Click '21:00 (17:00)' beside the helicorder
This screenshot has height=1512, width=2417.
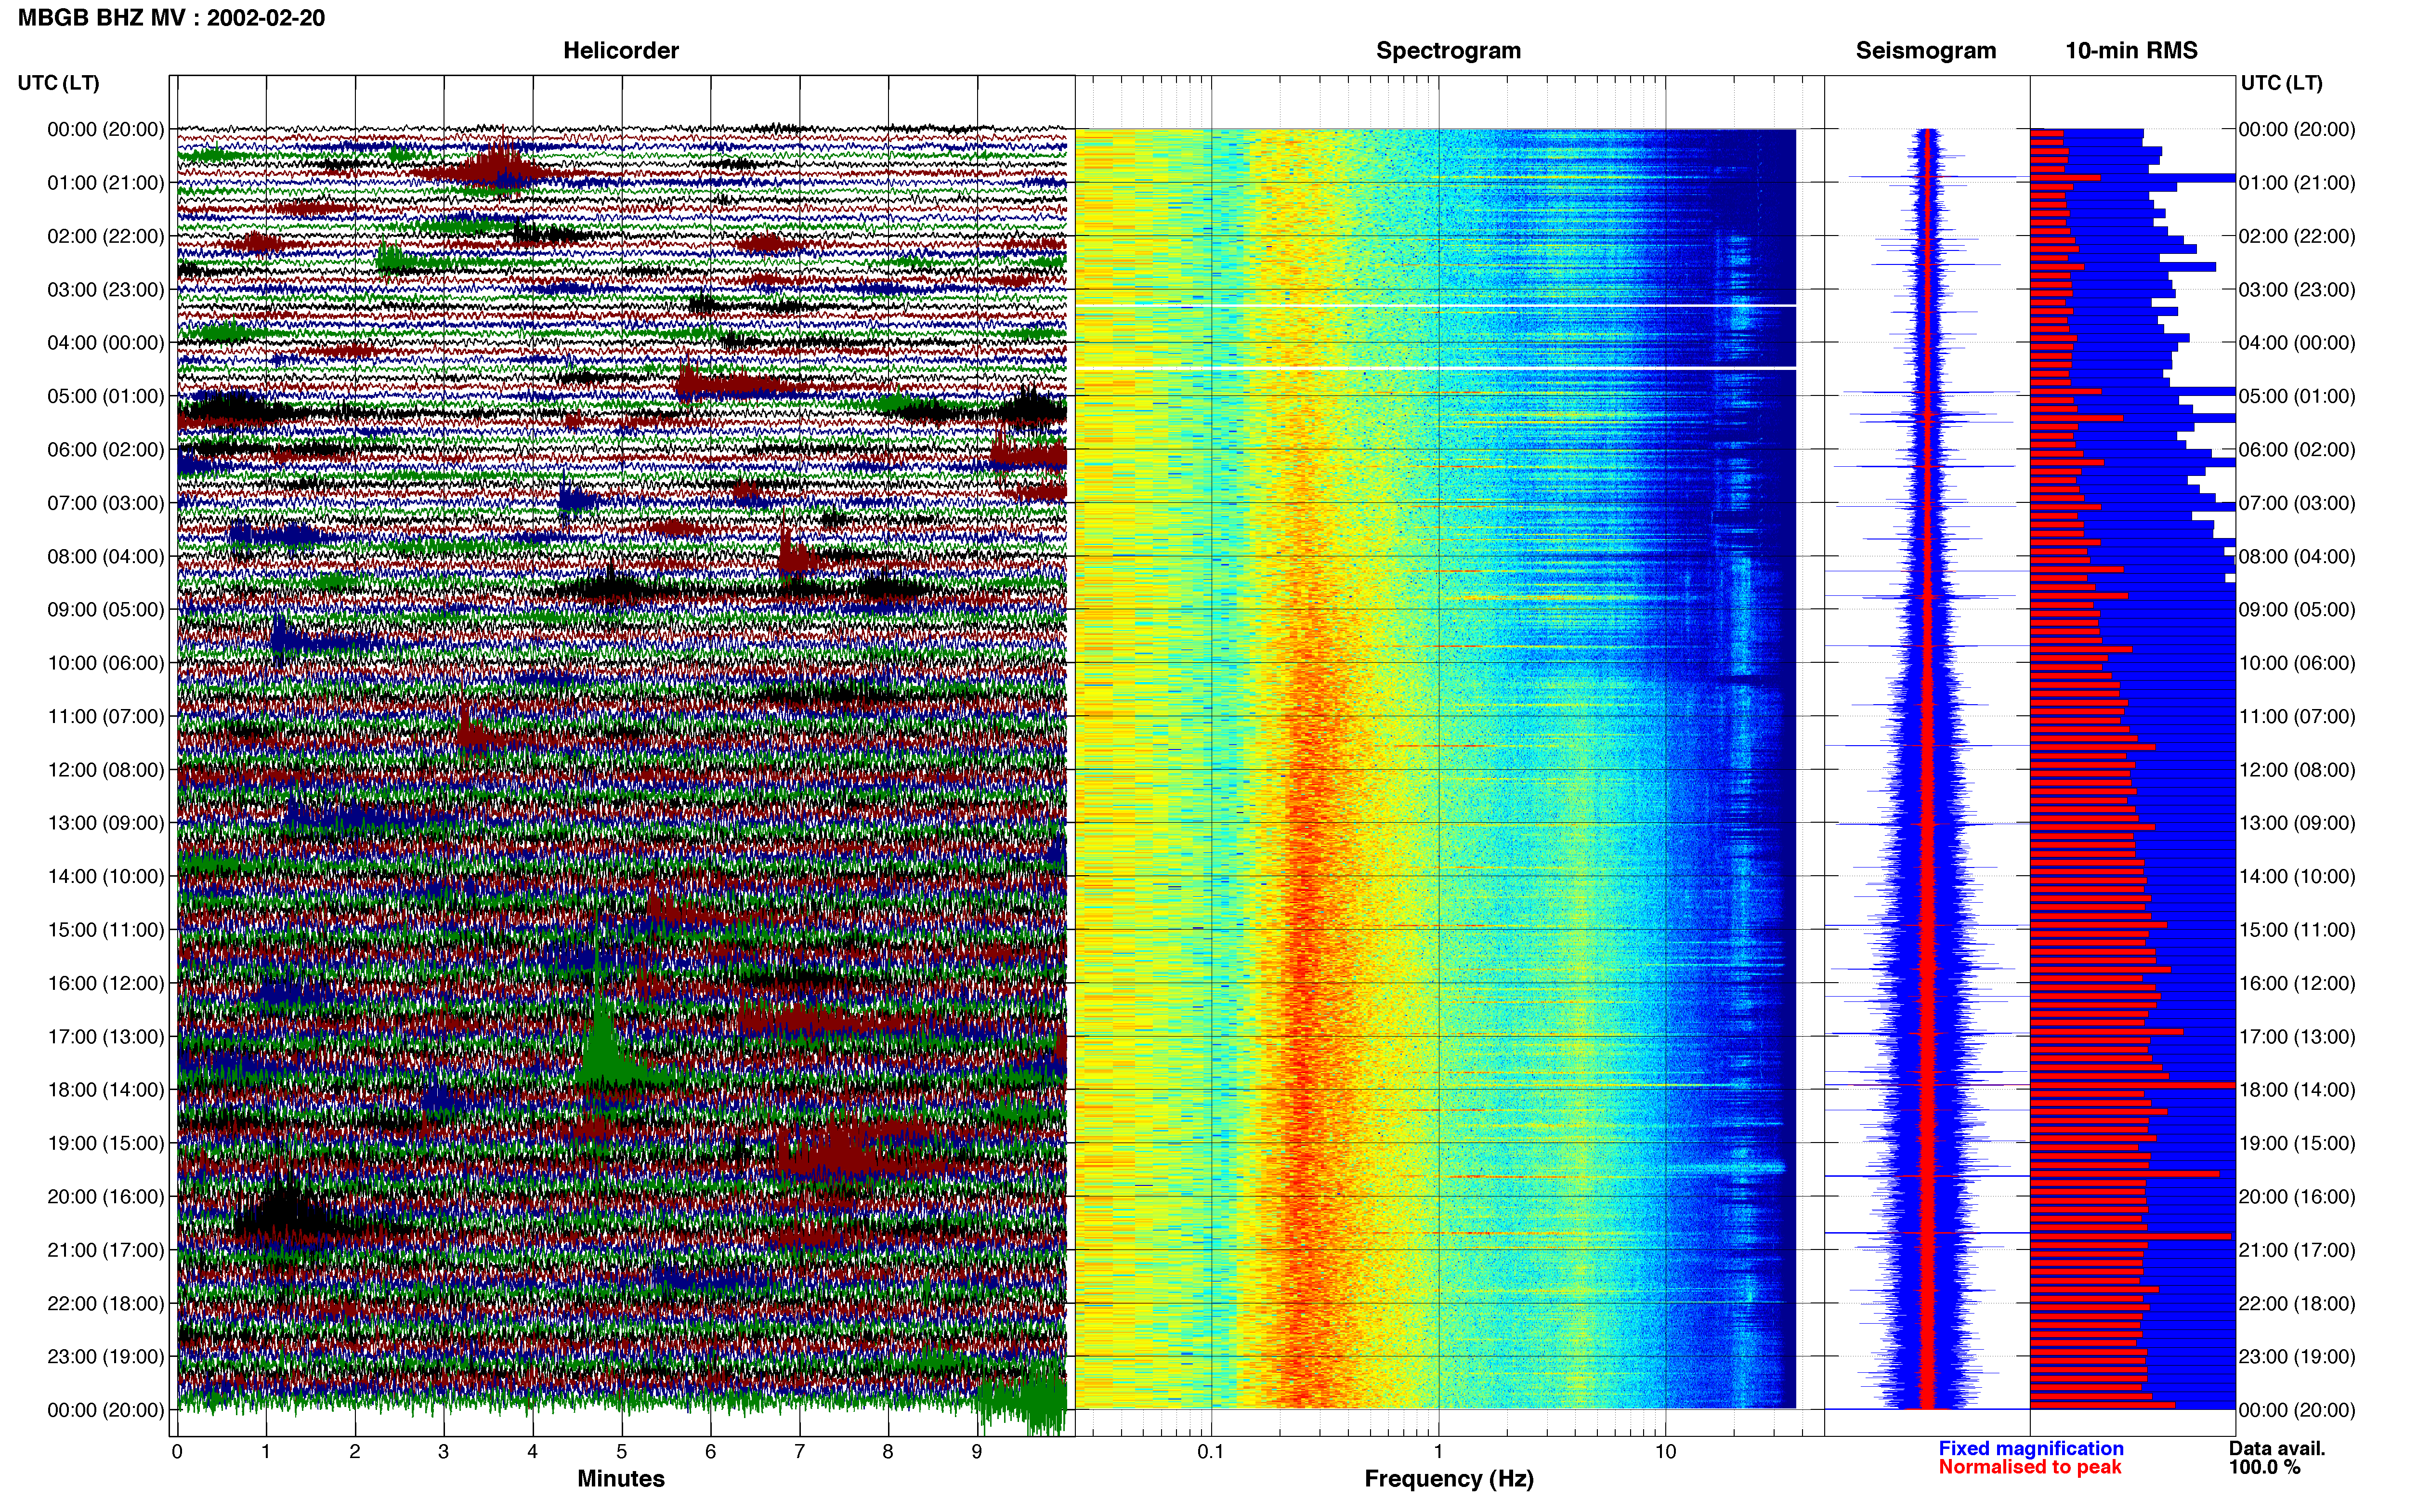(x=106, y=1250)
